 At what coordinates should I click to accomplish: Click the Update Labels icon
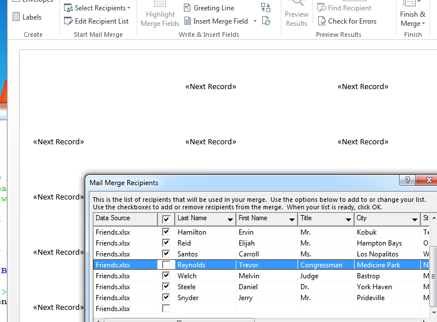pos(266,21)
